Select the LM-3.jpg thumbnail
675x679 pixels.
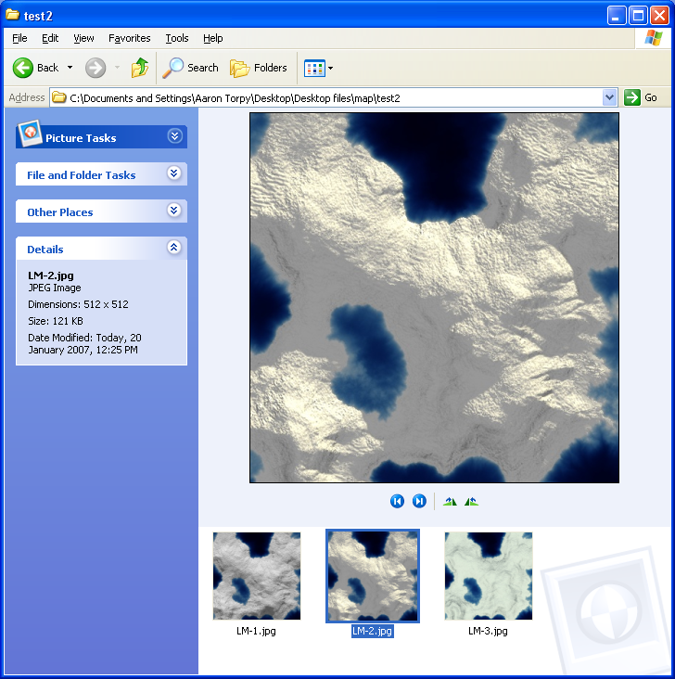click(x=488, y=576)
